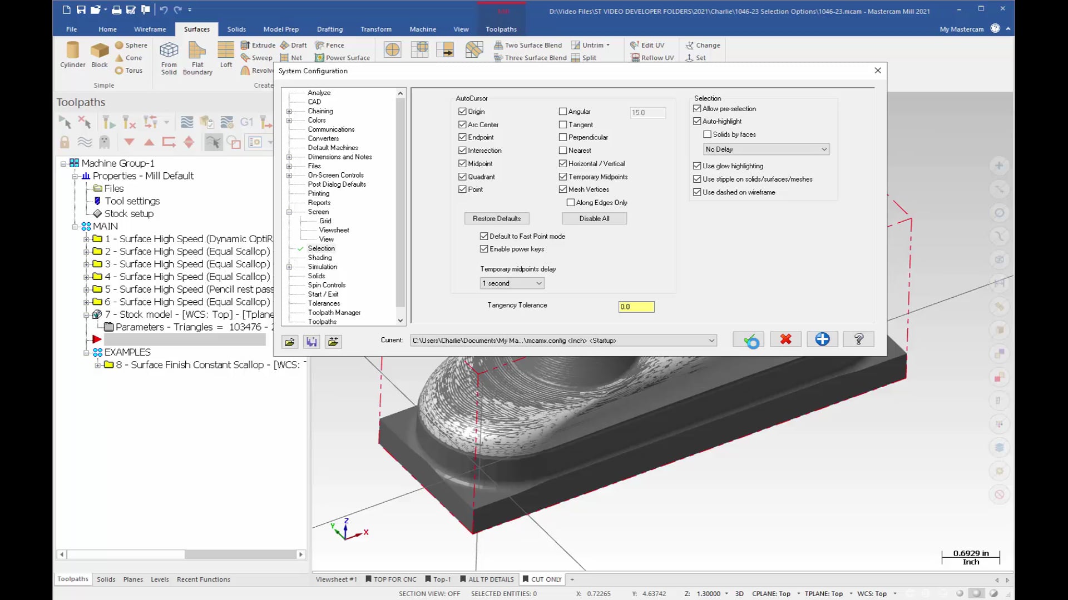
Task: Toggle the Mesh Vertices checkbox
Action: [563, 189]
